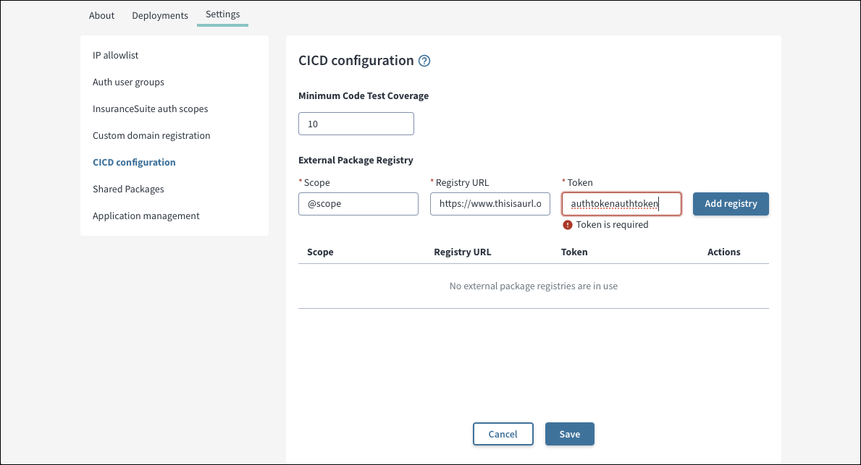Click the Actions column header
The image size is (861, 465).
click(723, 252)
